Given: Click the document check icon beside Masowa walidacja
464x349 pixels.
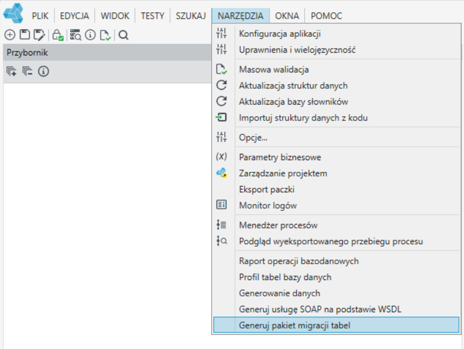Looking at the screenshot, I should click(x=221, y=69).
